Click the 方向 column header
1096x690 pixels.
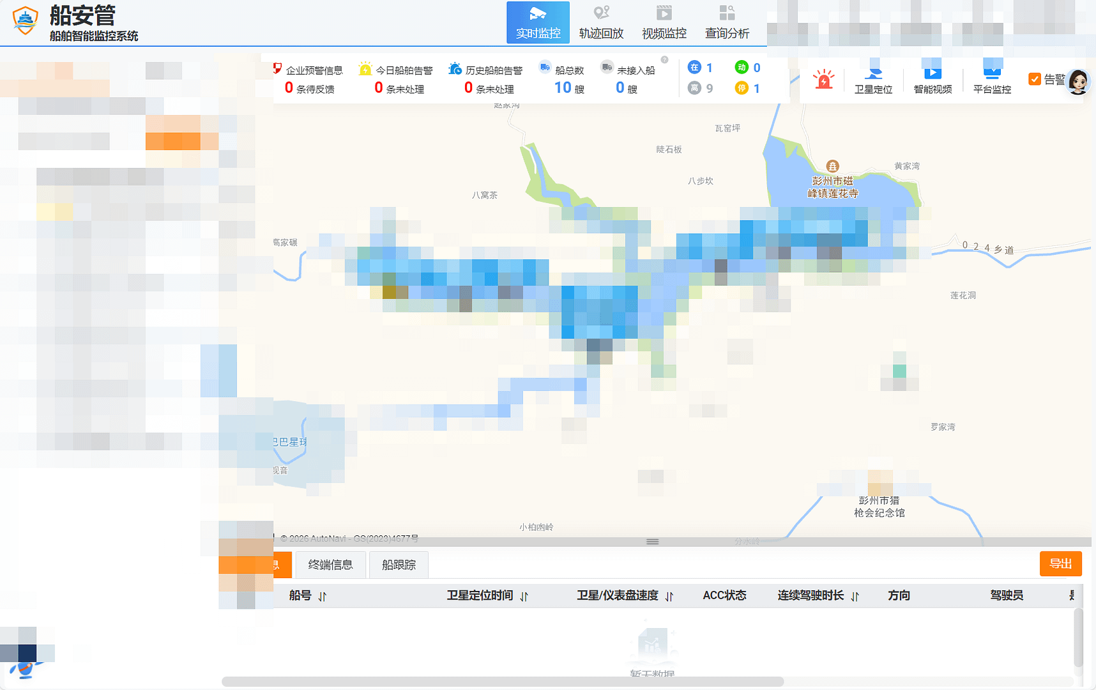pos(899,595)
